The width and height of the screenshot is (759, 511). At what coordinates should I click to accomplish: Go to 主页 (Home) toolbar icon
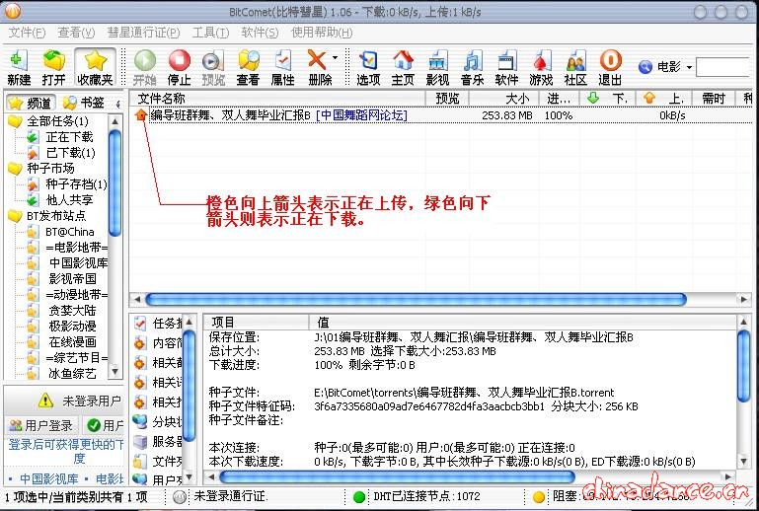coord(403,67)
